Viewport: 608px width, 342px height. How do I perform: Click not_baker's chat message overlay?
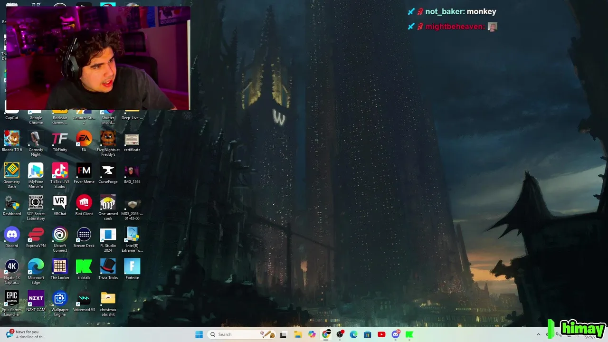tap(452, 11)
